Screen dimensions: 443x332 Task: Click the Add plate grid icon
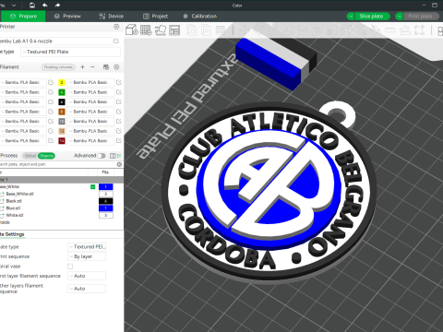(146, 30)
